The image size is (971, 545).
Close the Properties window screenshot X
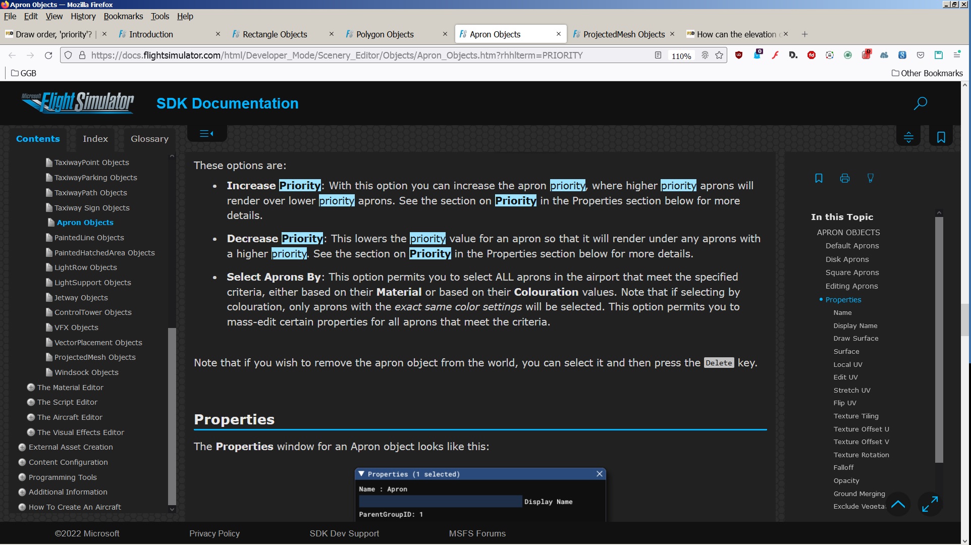(599, 474)
